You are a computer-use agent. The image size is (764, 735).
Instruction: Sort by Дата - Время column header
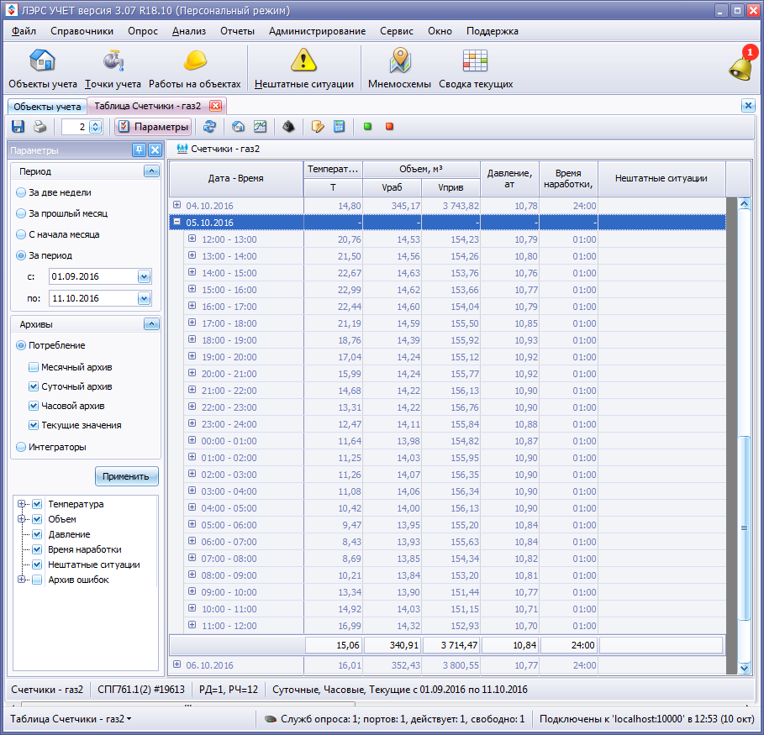[236, 178]
